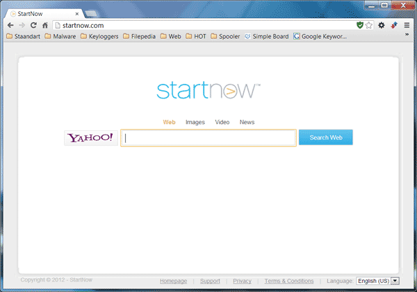Image resolution: width=417 pixels, height=292 pixels.
Task: Close the StartNow tab
Action: pyautogui.click(x=77, y=14)
